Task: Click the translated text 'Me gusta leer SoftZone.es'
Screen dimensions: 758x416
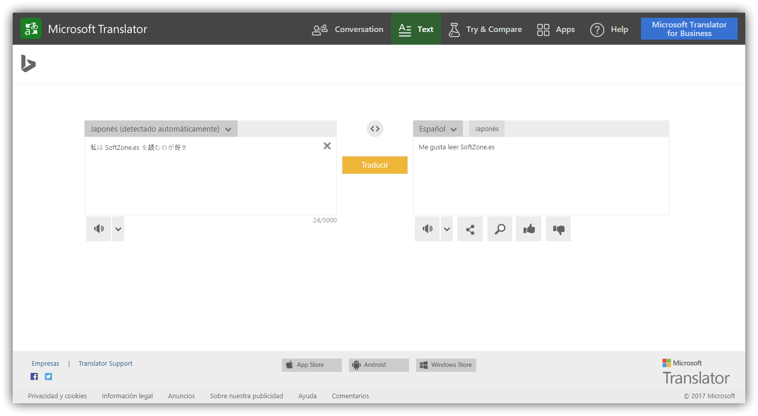Action: 457,147
